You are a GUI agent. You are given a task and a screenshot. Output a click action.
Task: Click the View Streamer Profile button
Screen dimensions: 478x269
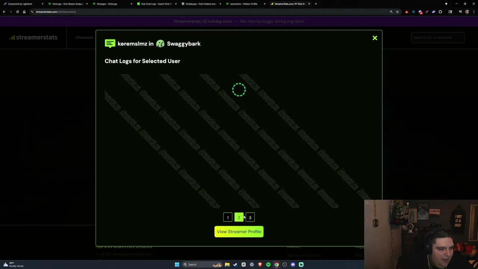[x=239, y=232]
